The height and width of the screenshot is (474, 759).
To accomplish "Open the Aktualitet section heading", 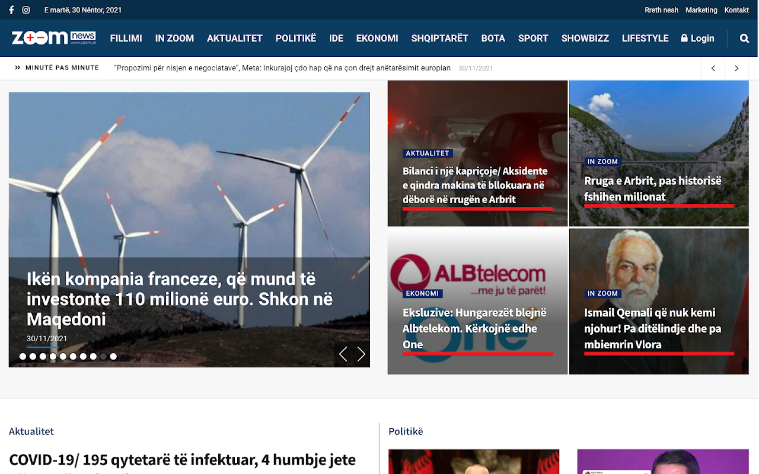I will tap(31, 431).
